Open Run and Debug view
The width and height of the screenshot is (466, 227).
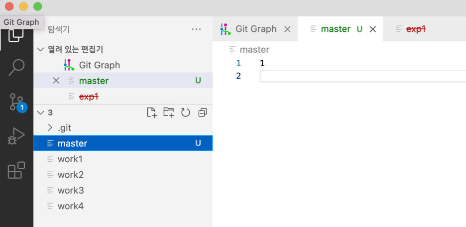point(16,136)
